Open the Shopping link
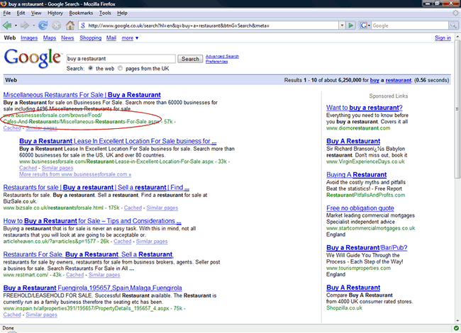This screenshot has height=333, width=461. click(x=90, y=38)
